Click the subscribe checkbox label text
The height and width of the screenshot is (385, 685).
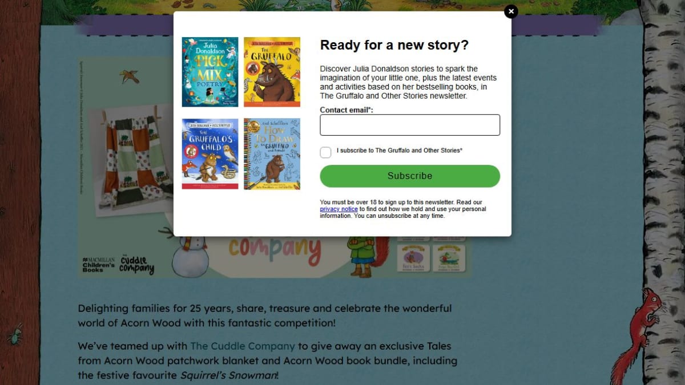click(400, 151)
